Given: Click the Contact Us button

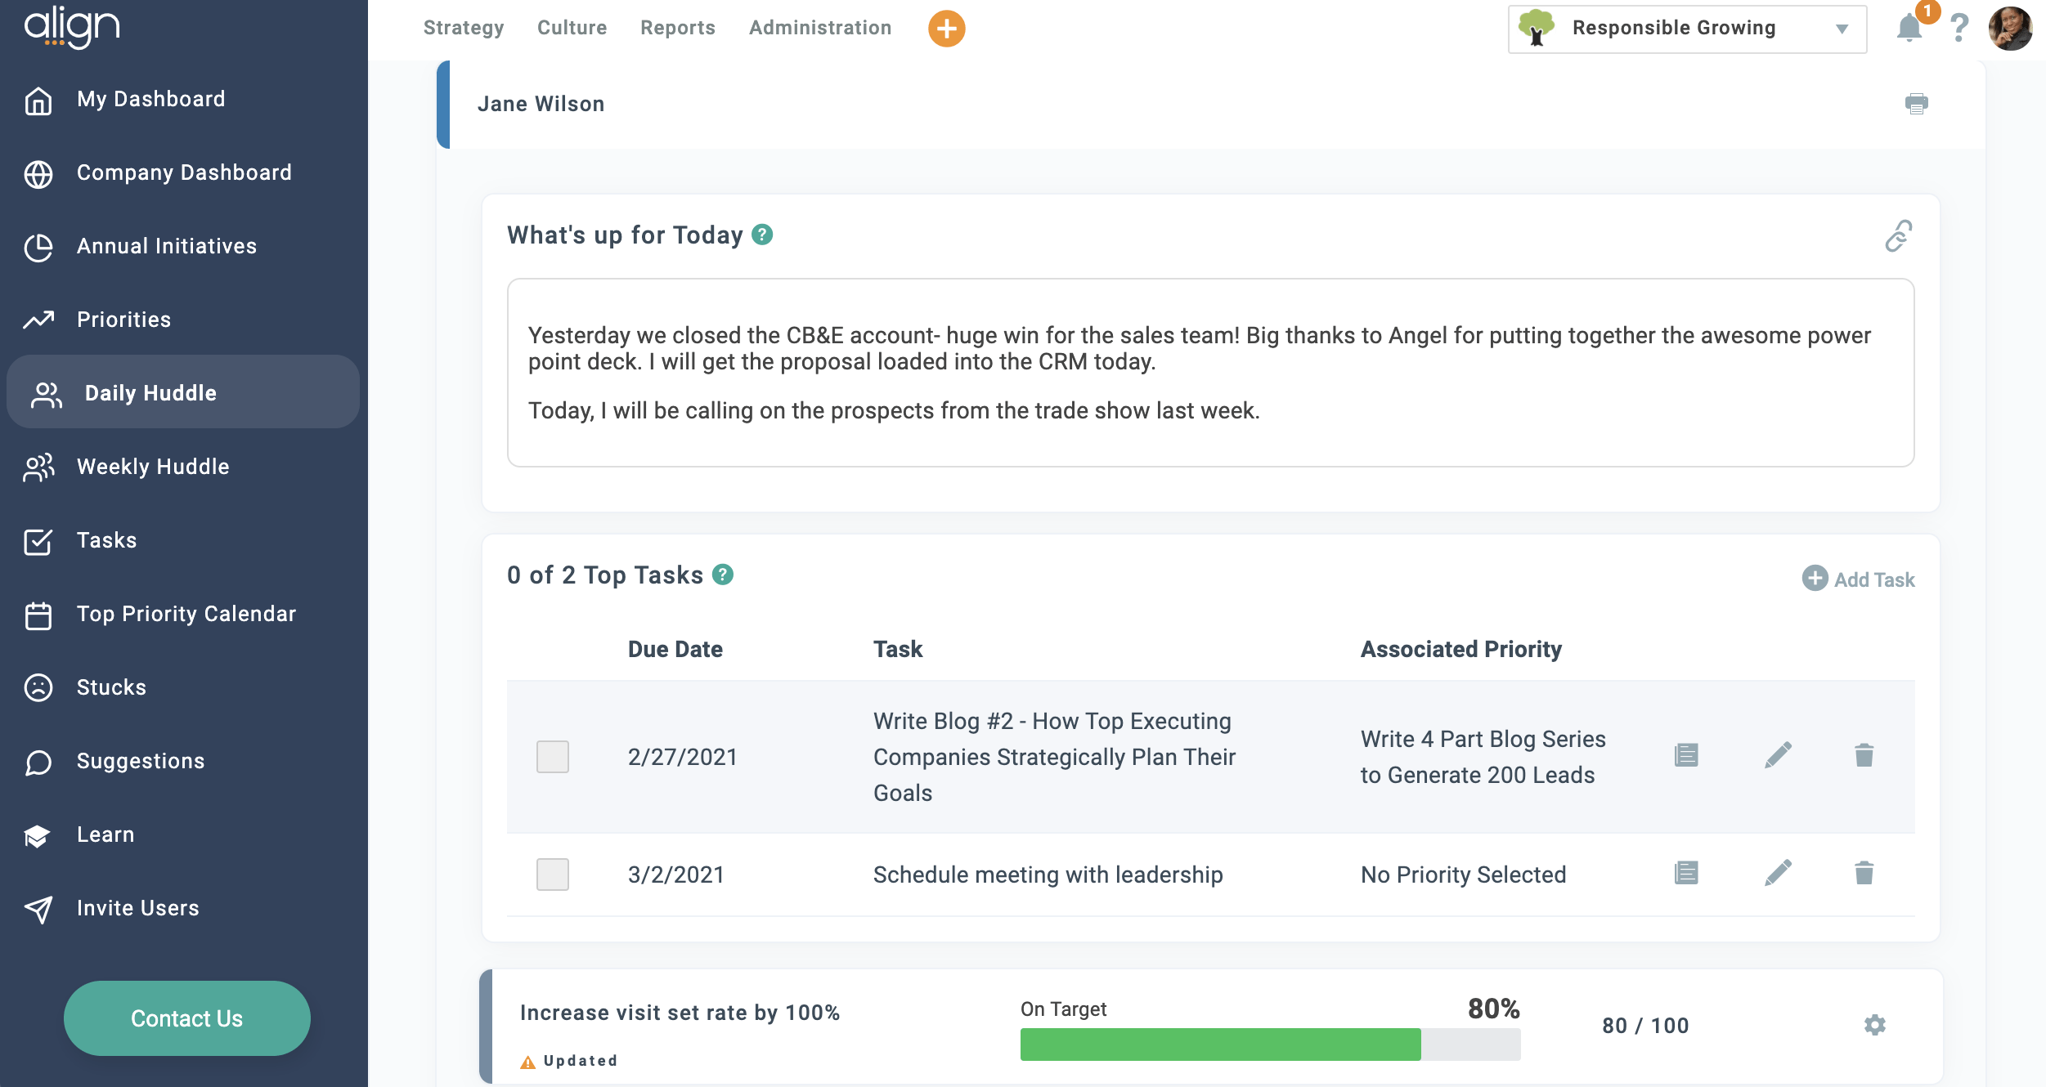Looking at the screenshot, I should [186, 1018].
